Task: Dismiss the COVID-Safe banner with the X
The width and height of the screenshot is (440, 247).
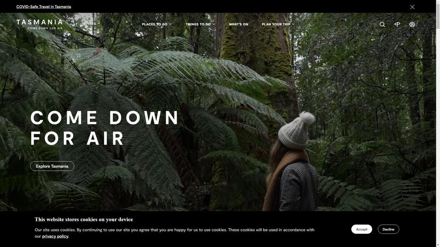Action: pos(412,7)
